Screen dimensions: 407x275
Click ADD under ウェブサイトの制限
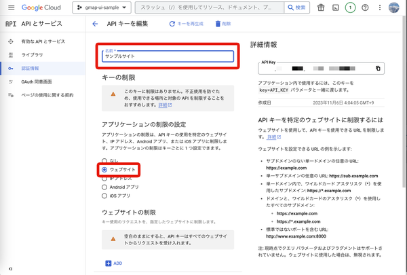click(114, 263)
